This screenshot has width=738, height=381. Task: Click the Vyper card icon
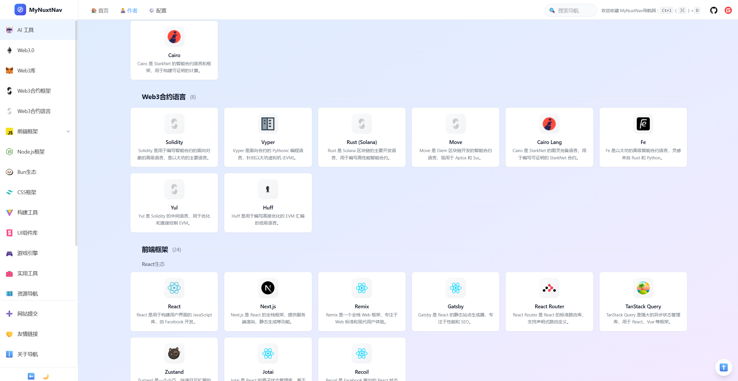pyautogui.click(x=268, y=124)
